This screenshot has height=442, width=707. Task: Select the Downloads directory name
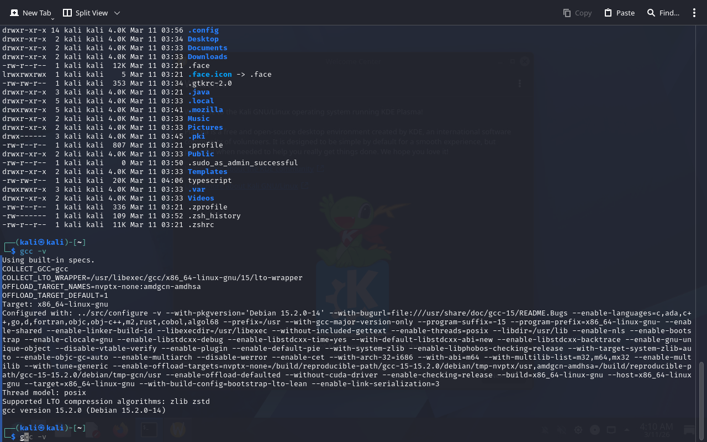coord(207,57)
